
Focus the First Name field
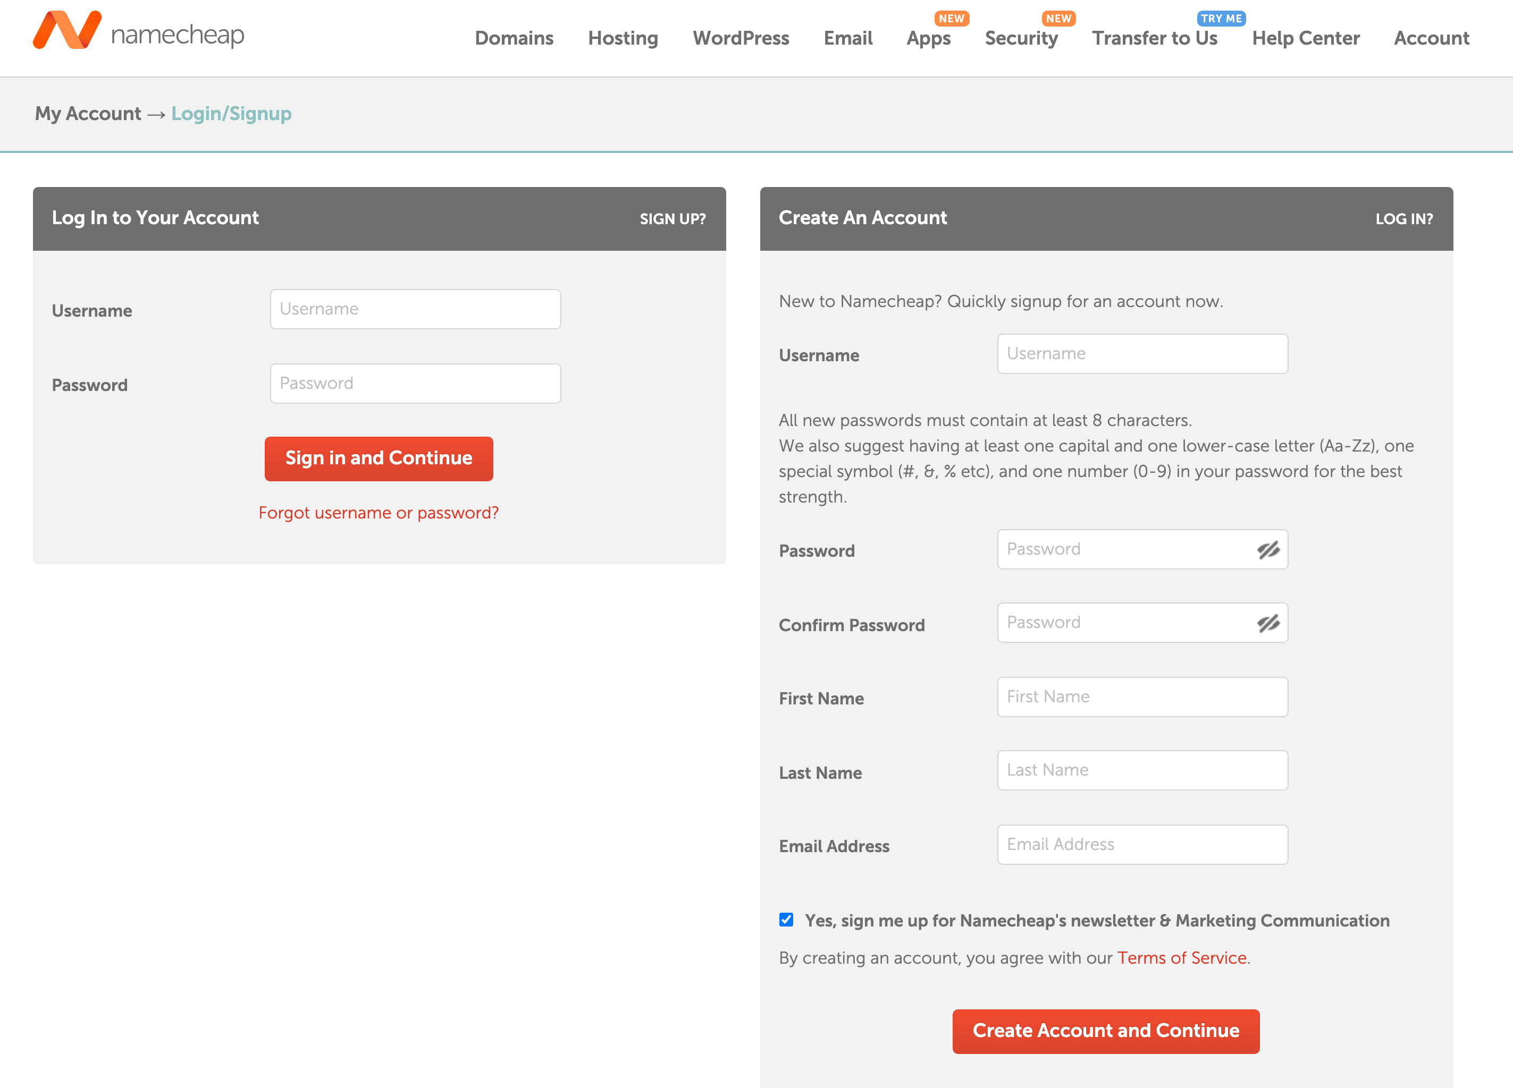(x=1143, y=698)
